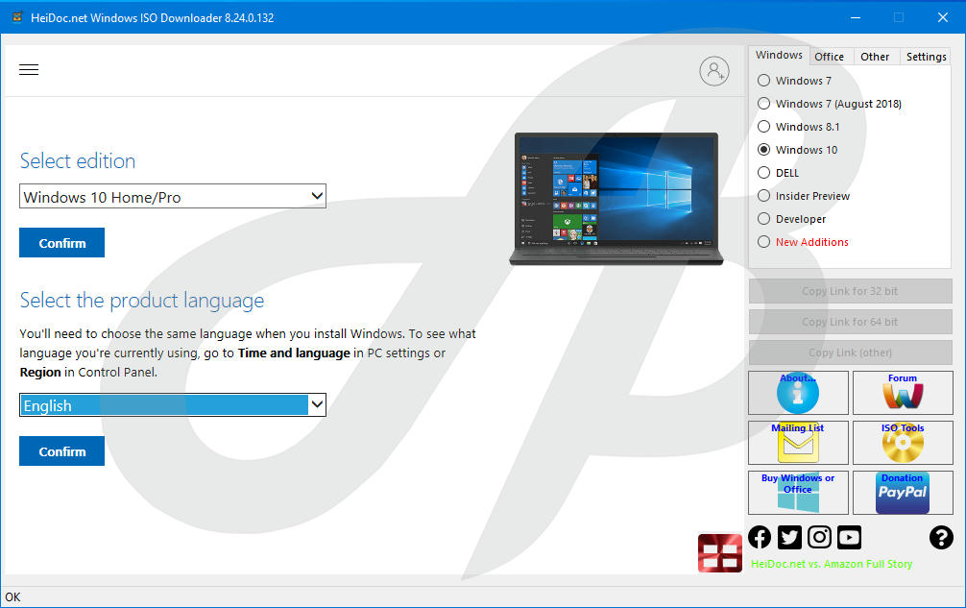Click the OK status bar text
Viewport: 966px width, 608px height.
(x=12, y=596)
